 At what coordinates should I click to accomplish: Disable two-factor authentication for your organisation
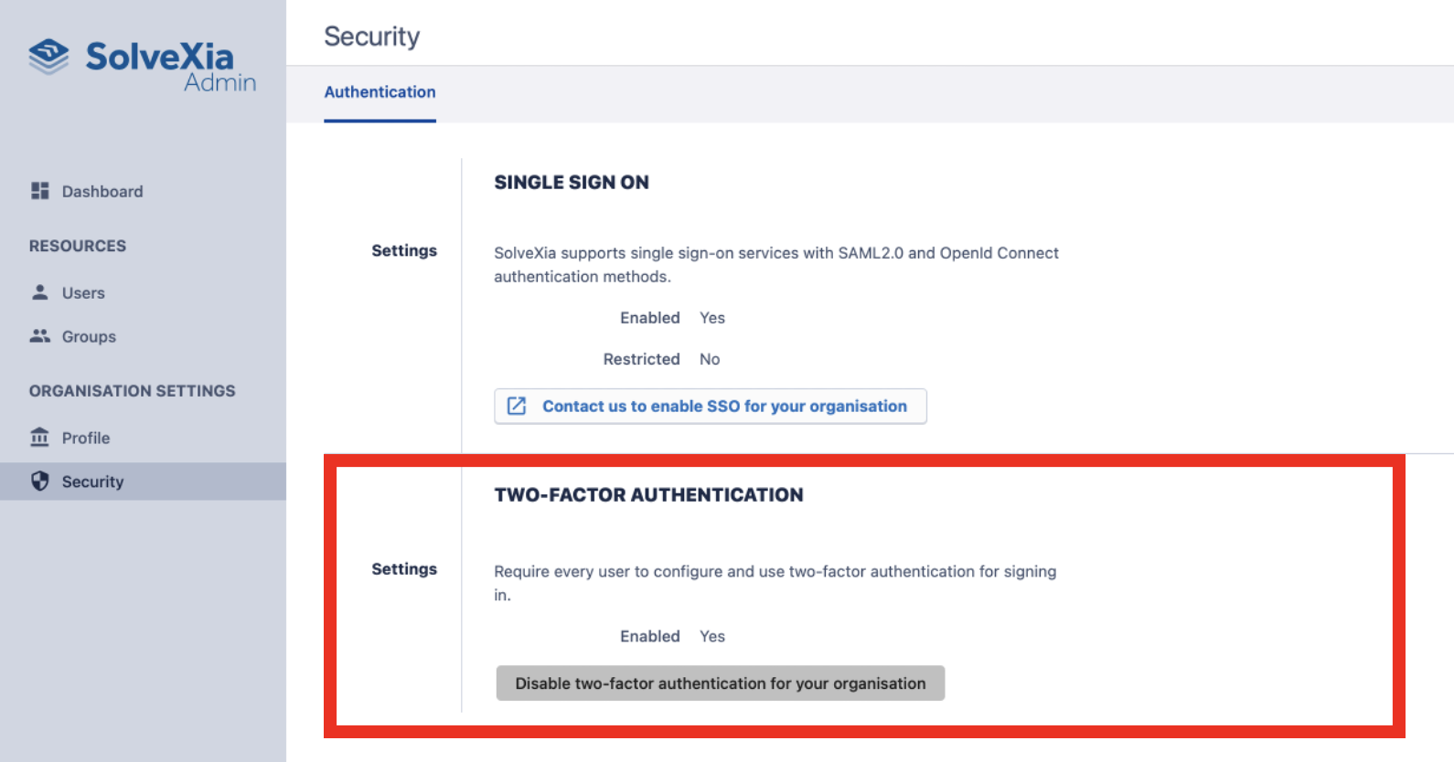(x=720, y=683)
